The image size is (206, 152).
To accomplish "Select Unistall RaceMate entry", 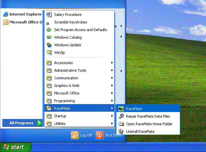I will coord(148,132).
